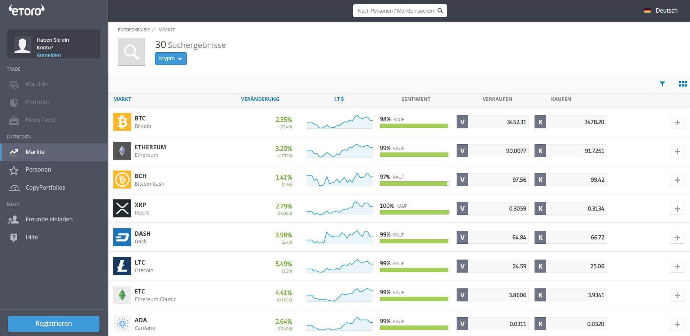Click LTC buy button 25.06

tap(571, 266)
